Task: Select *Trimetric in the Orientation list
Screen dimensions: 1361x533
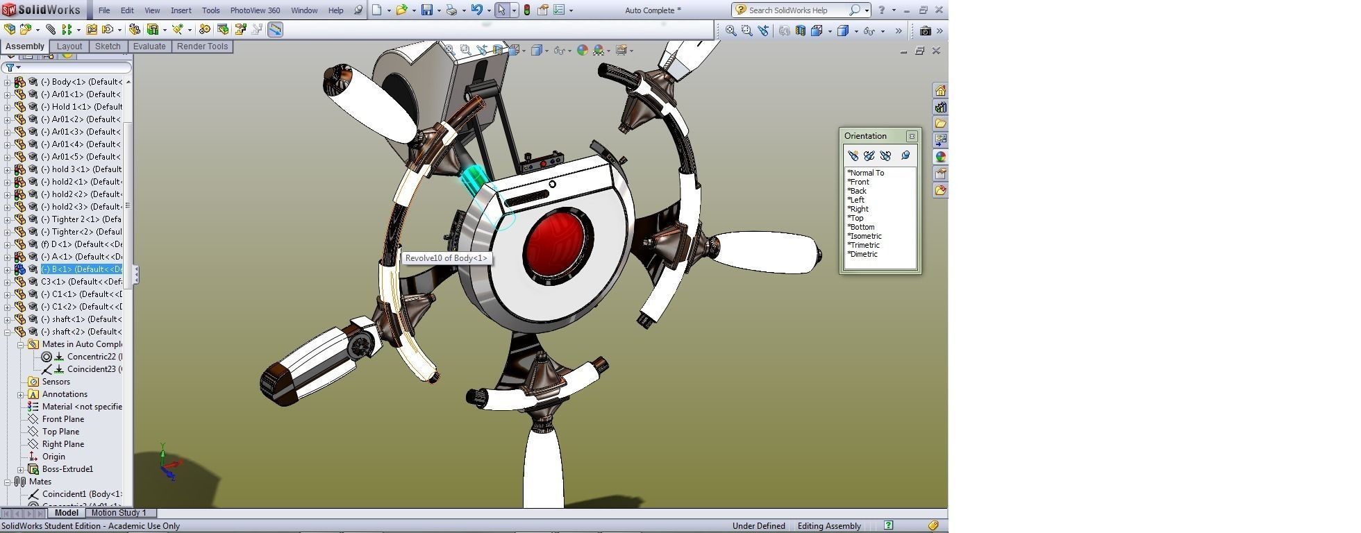Action: 863,245
